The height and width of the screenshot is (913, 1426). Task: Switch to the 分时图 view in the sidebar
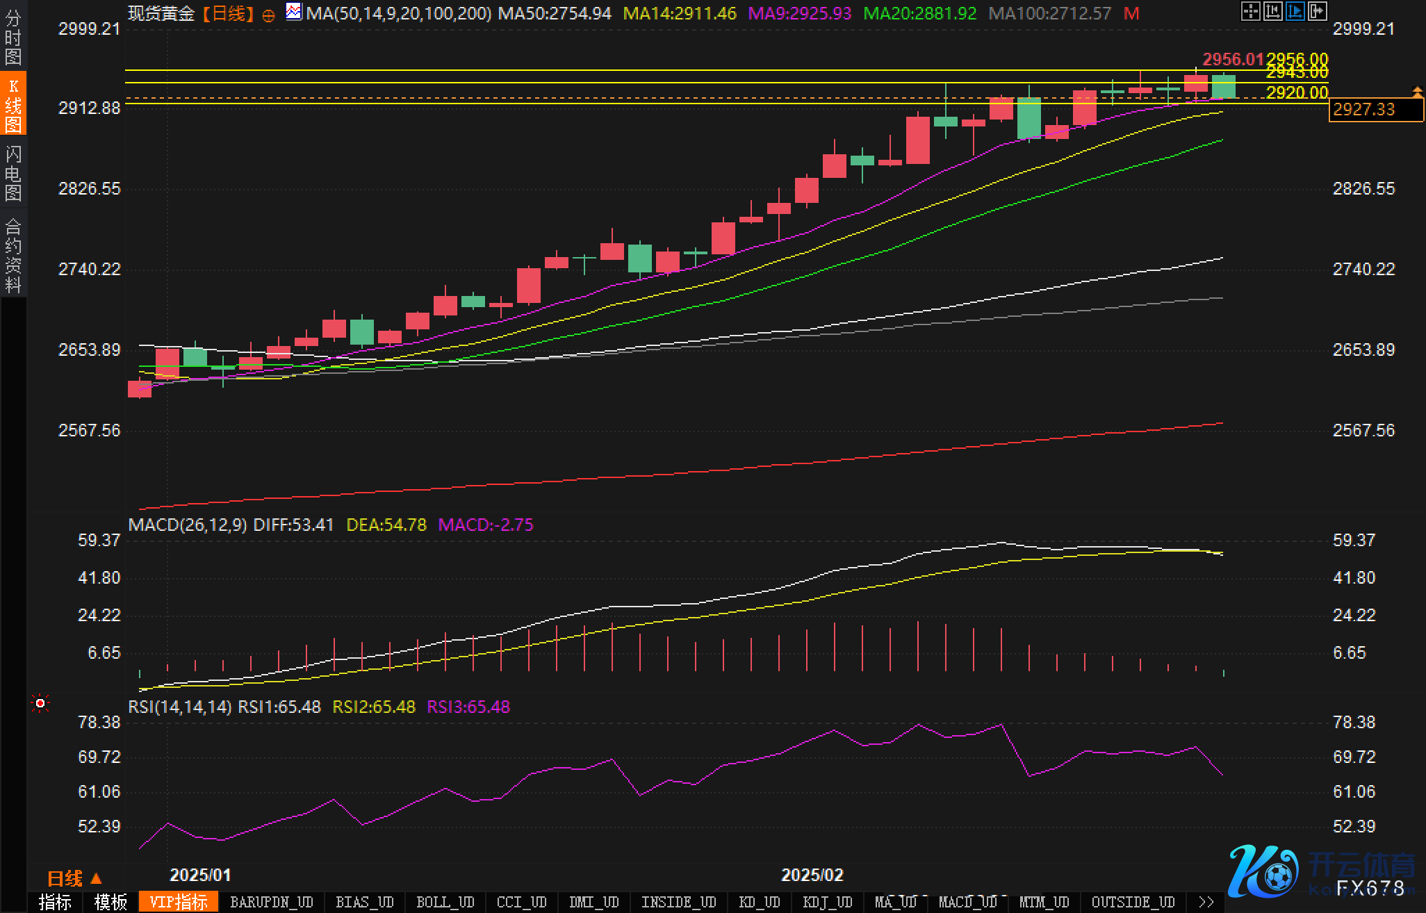[13, 36]
